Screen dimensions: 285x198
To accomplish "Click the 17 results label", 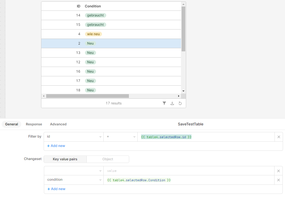I will pyautogui.click(x=114, y=103).
